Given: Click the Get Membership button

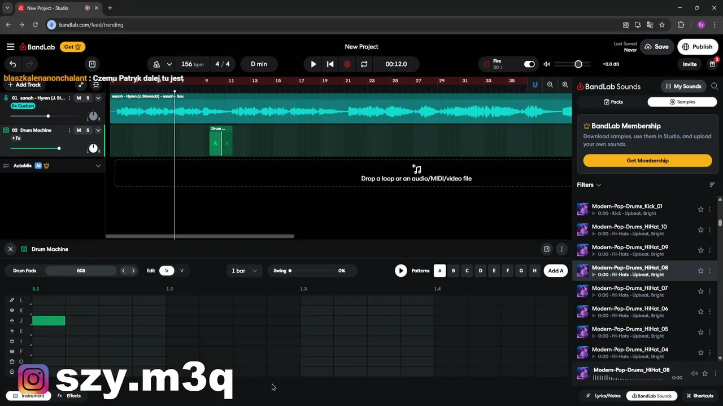Looking at the screenshot, I should 647,161.
